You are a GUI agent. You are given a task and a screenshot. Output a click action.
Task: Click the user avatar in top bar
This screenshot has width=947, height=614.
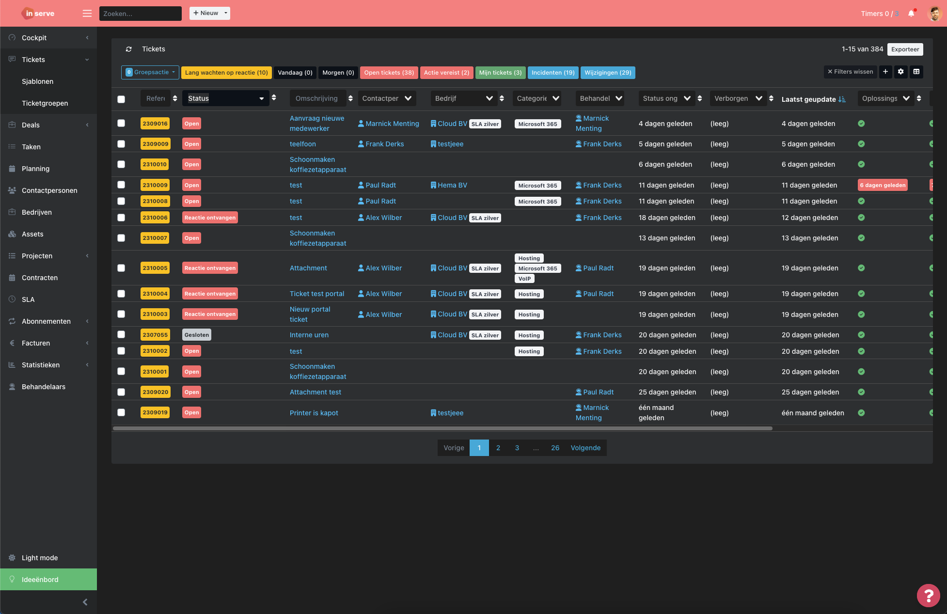934,14
